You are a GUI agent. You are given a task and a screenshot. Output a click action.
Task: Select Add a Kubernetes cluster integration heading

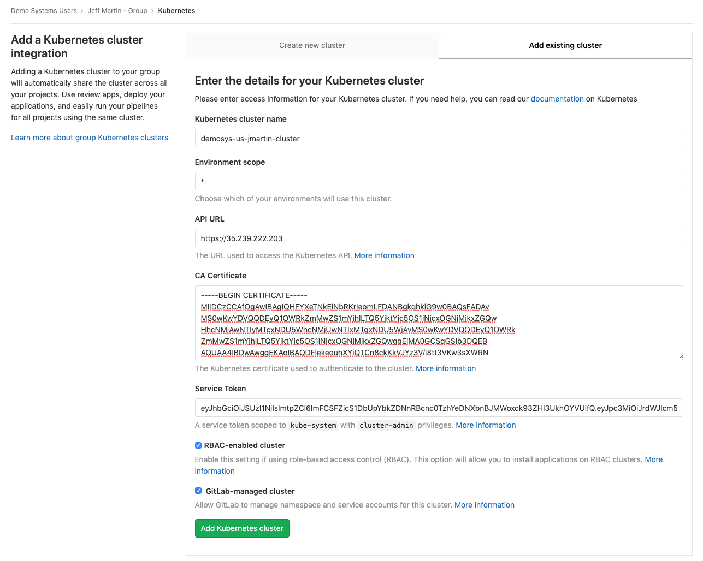pyautogui.click(x=77, y=46)
